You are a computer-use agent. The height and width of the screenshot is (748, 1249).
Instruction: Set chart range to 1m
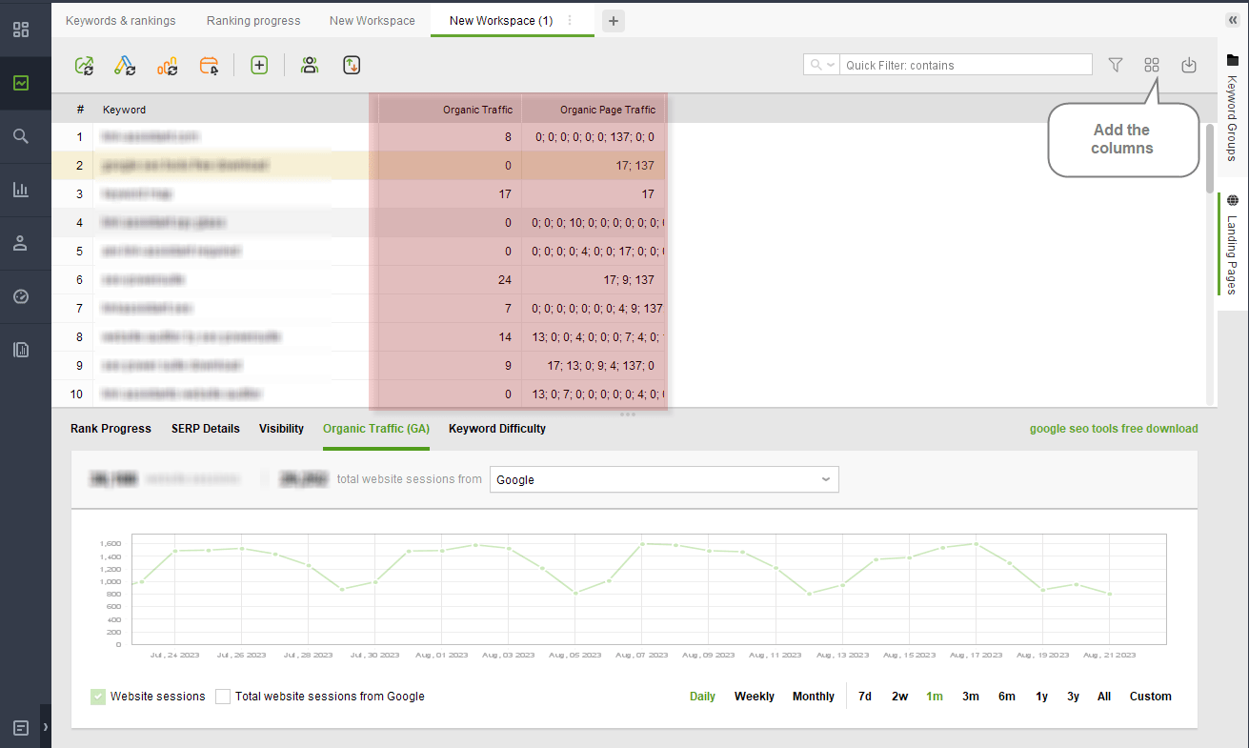pyautogui.click(x=935, y=697)
